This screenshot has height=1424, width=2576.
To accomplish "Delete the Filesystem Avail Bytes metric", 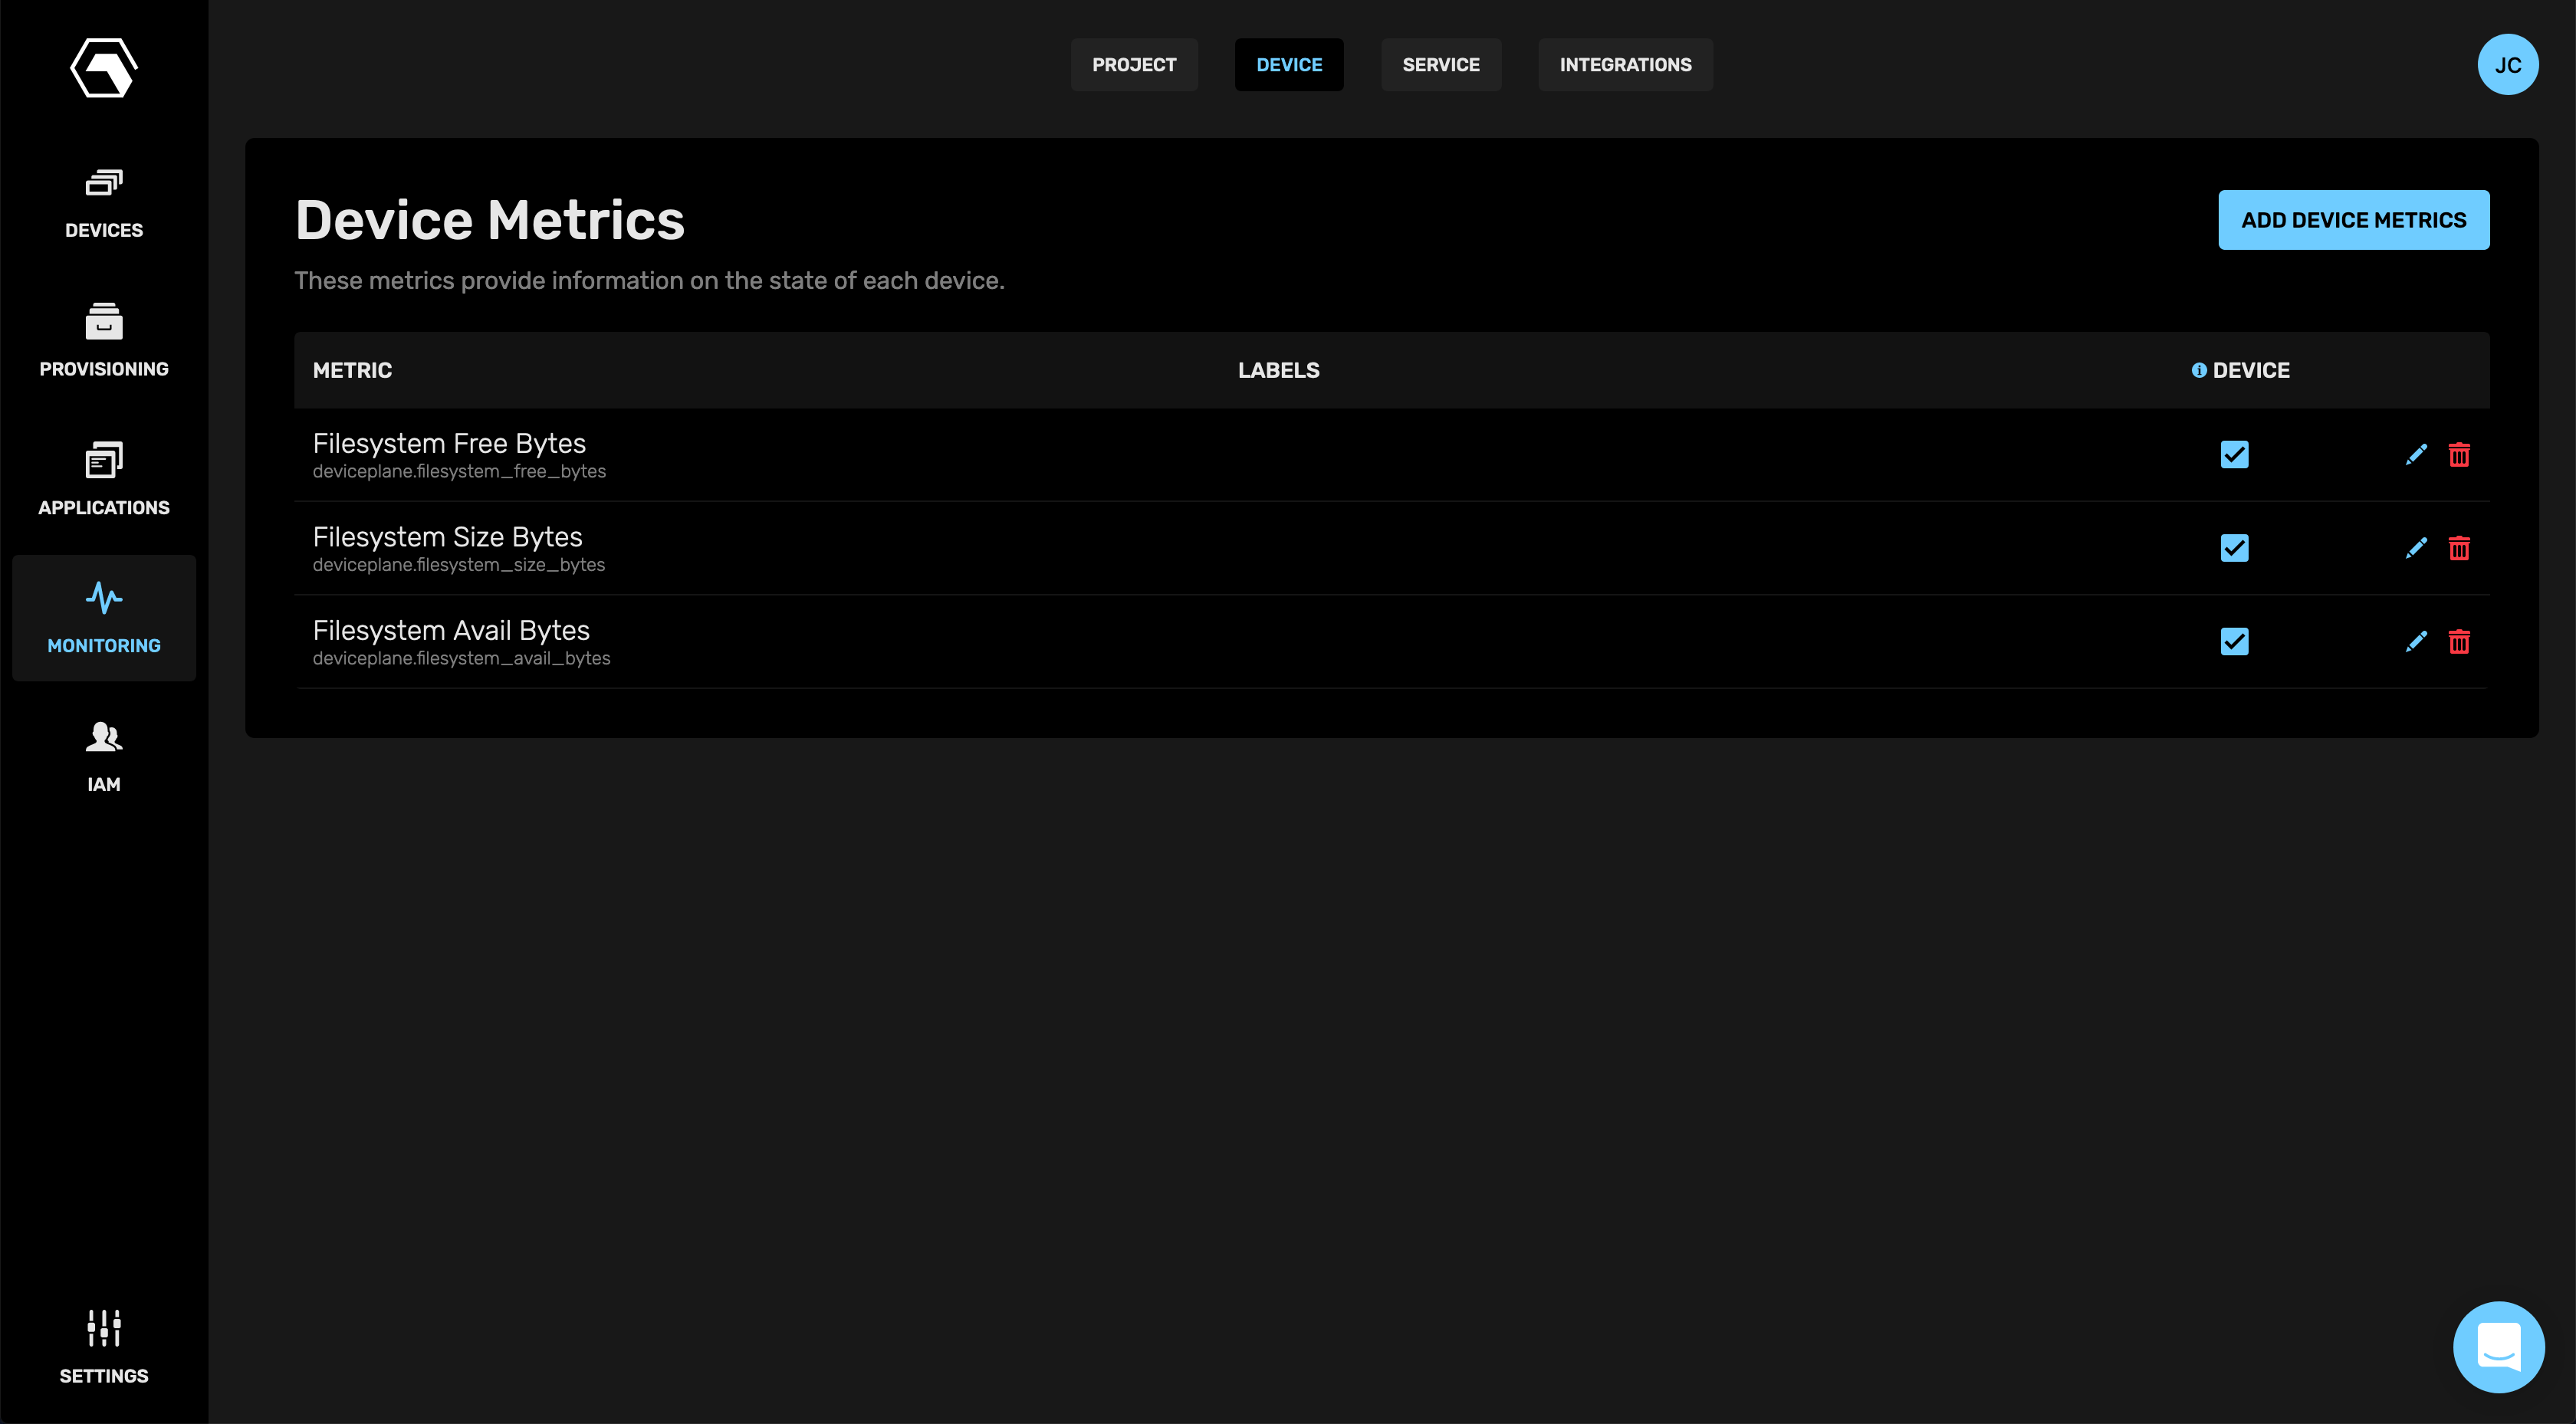I will 2459,641.
